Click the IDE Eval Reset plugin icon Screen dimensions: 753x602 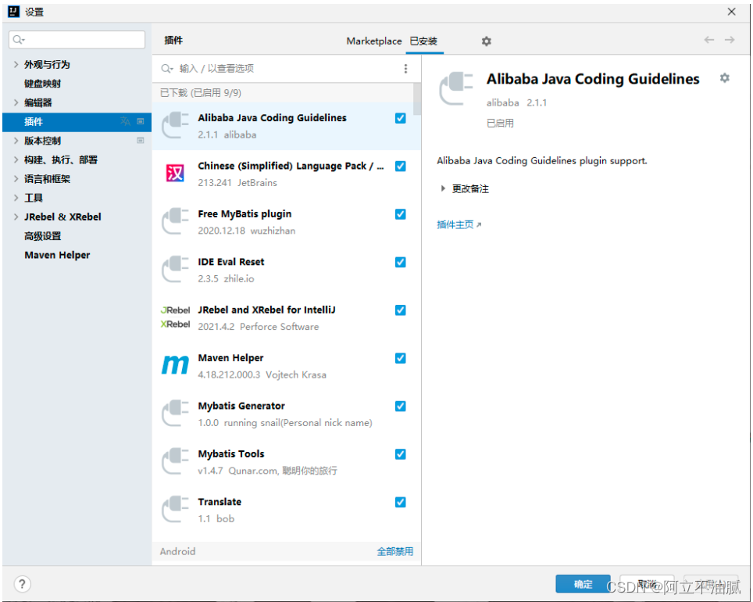175,270
